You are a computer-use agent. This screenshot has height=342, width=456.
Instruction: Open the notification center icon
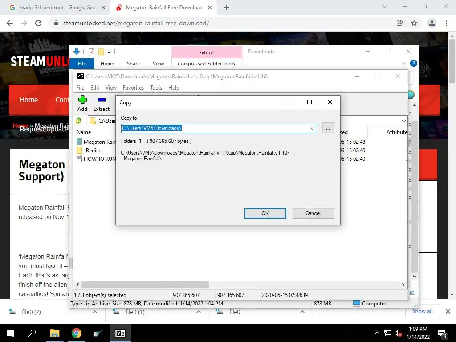click(x=442, y=334)
